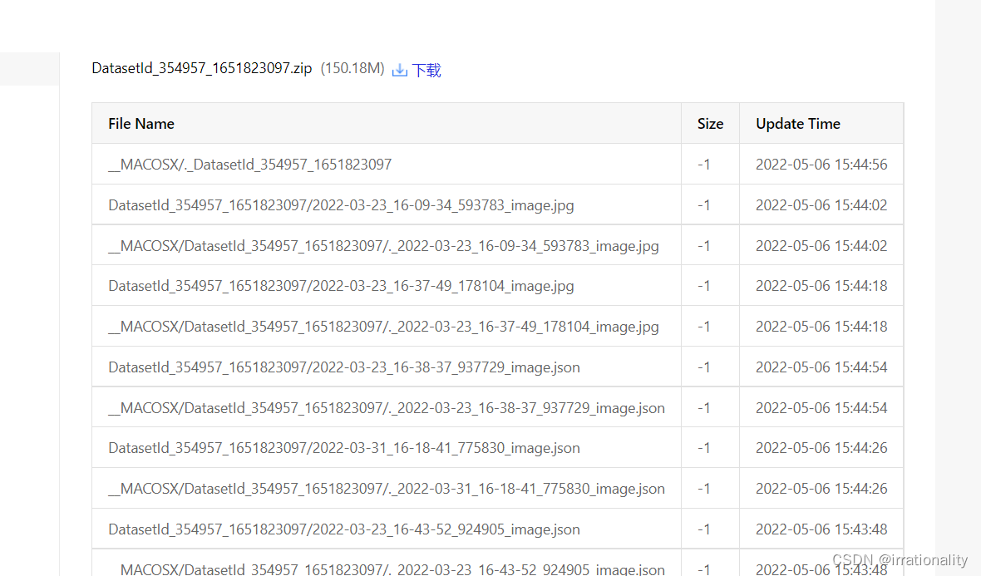This screenshot has width=981, height=576.
Task: Select DatasetId file 2022-03-31_16-18-41_775830_image.json
Action: pyautogui.click(x=344, y=448)
